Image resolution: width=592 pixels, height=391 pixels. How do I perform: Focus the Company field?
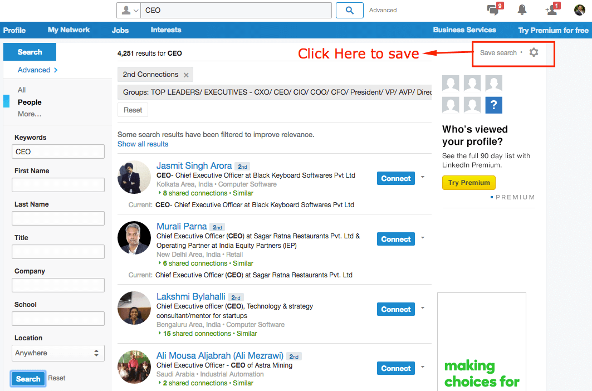[x=58, y=285]
